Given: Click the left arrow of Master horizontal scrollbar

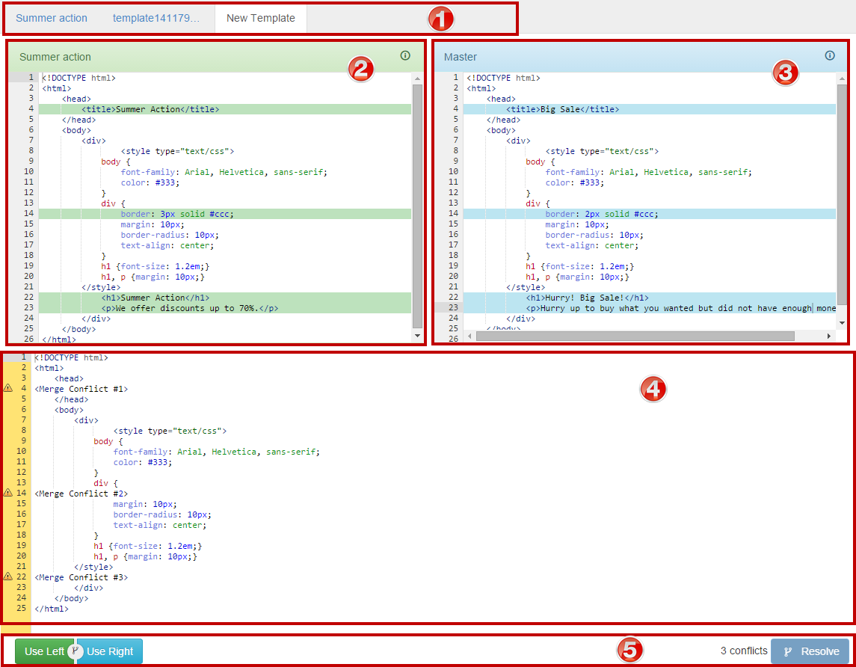Looking at the screenshot, I should [x=469, y=336].
